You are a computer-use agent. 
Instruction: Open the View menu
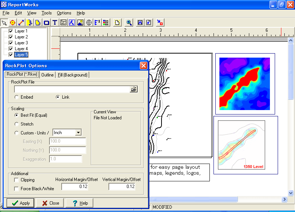click(x=32, y=13)
